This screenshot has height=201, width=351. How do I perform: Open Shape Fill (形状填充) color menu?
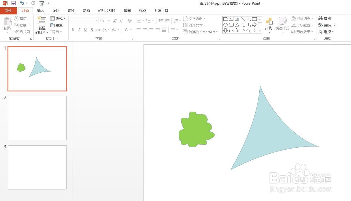coord(302,18)
